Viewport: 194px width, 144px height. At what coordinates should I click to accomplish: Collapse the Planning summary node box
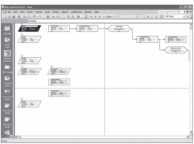point(22,35)
